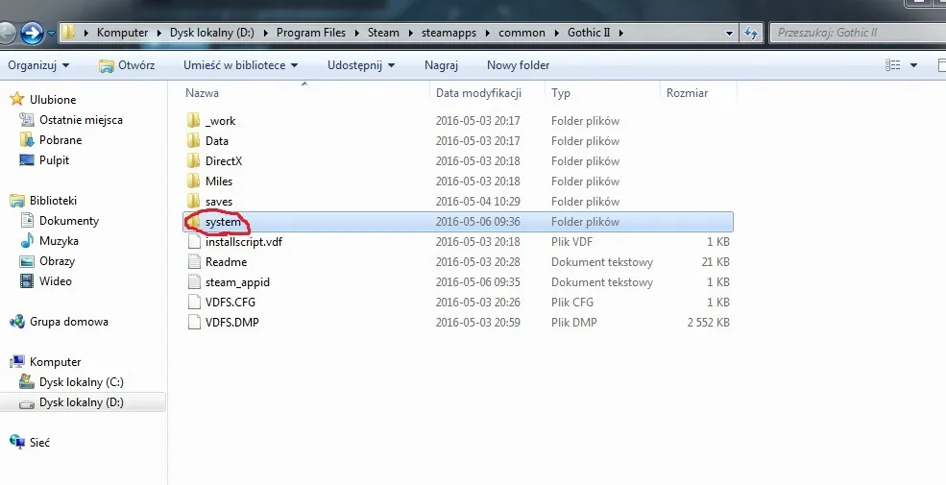Navigate to common breadcrumb segment
The image size is (946, 485).
(522, 33)
